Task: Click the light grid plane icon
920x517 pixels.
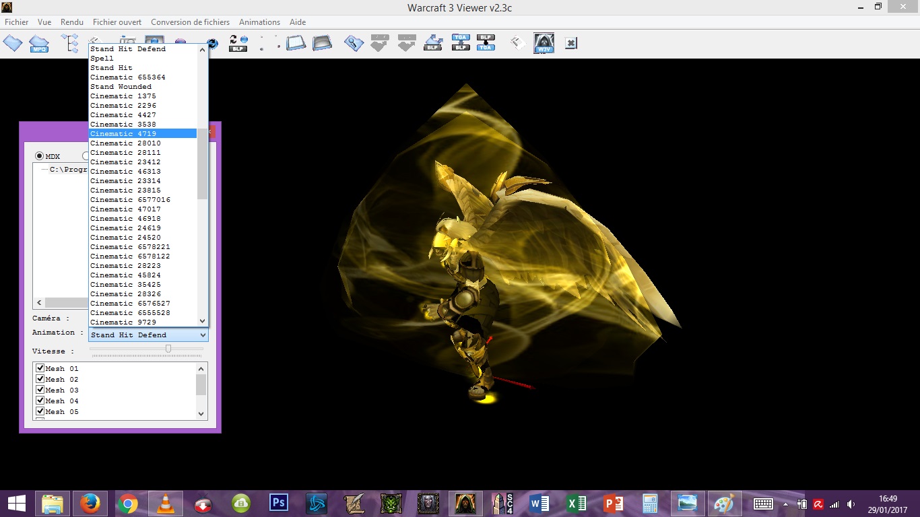Action: click(x=296, y=43)
